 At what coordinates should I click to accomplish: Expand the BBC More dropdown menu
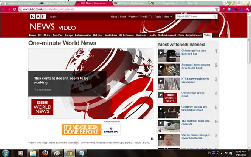[168, 17]
